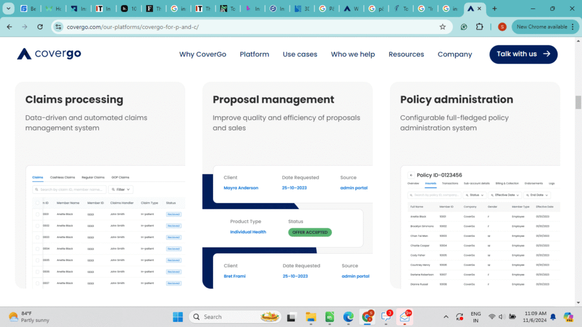582x327 pixels.
Task: Open File Explorer from the taskbar
Action: [x=310, y=317]
